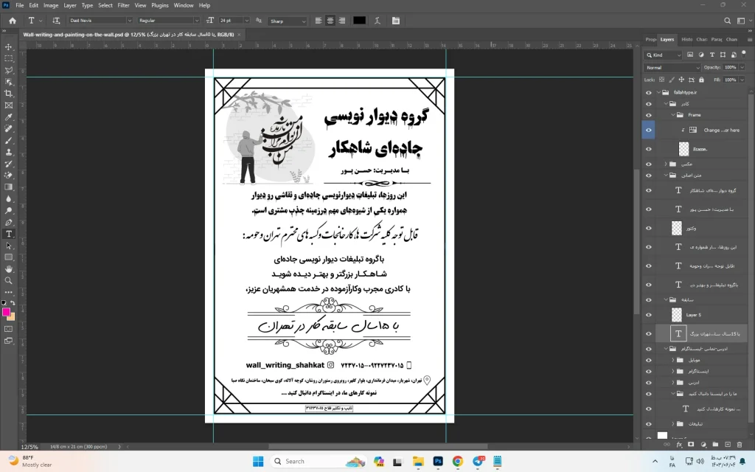Delete layer with the trash icon
The width and height of the screenshot is (755, 472).
pos(740,445)
